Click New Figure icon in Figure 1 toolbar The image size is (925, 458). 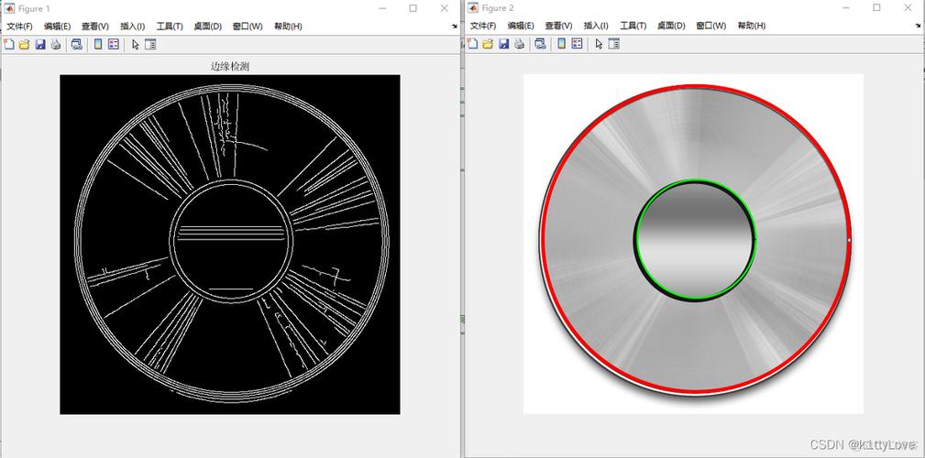pyautogui.click(x=9, y=44)
